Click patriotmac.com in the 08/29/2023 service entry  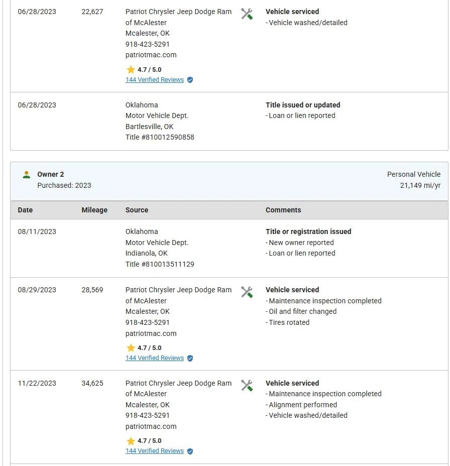(151, 333)
